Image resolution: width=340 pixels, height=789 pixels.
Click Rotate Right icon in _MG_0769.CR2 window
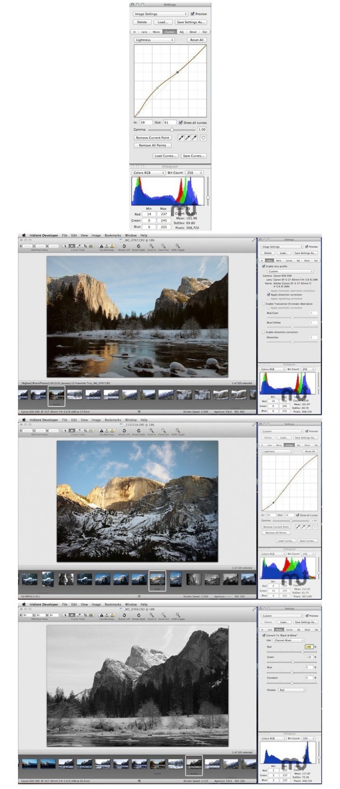click(138, 615)
